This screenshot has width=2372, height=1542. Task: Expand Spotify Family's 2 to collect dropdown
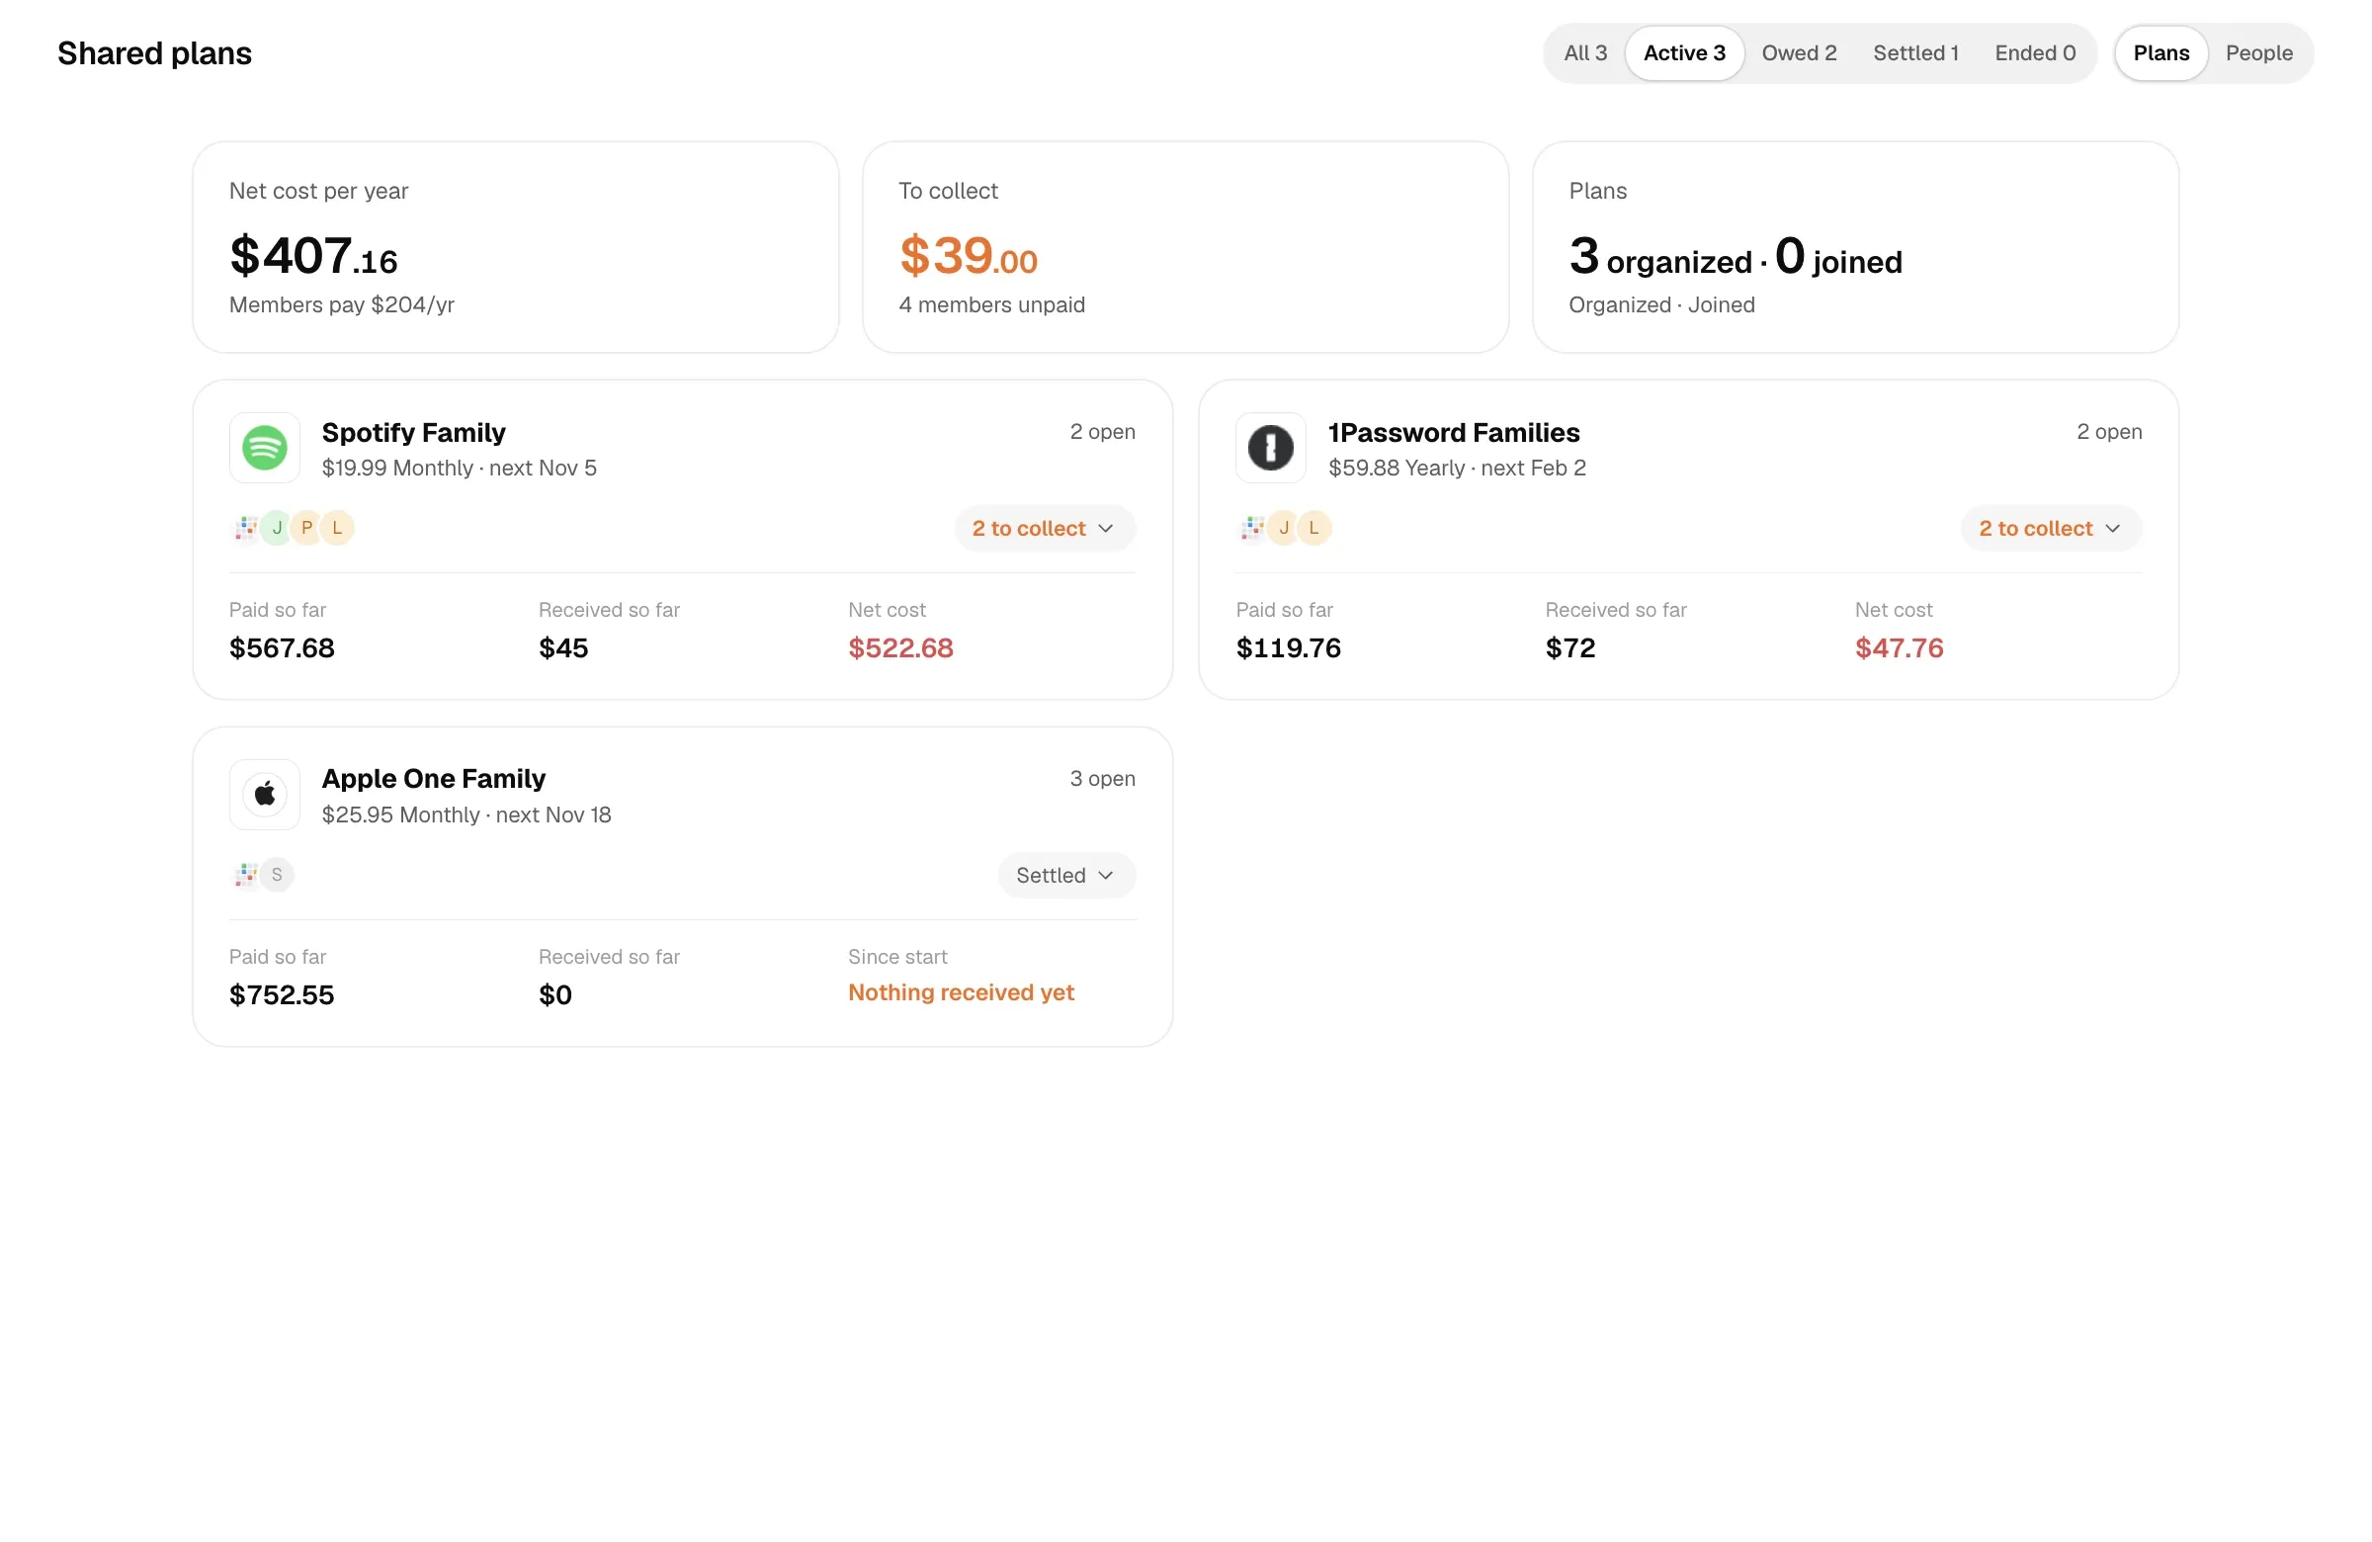point(1045,528)
